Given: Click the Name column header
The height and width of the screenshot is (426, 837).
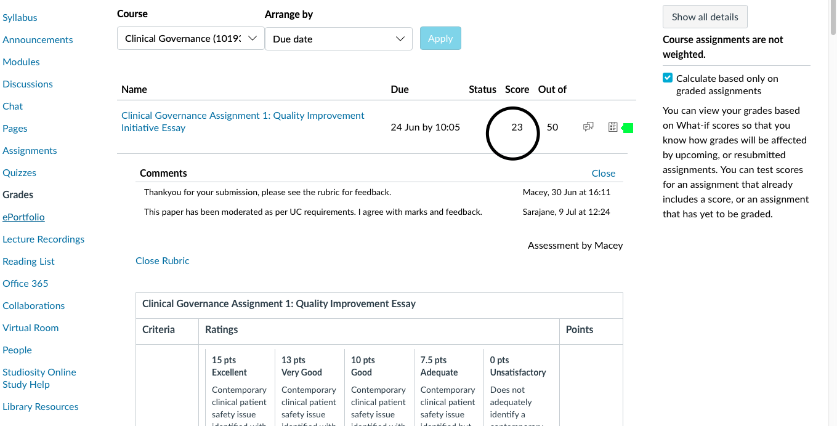Looking at the screenshot, I should (134, 89).
